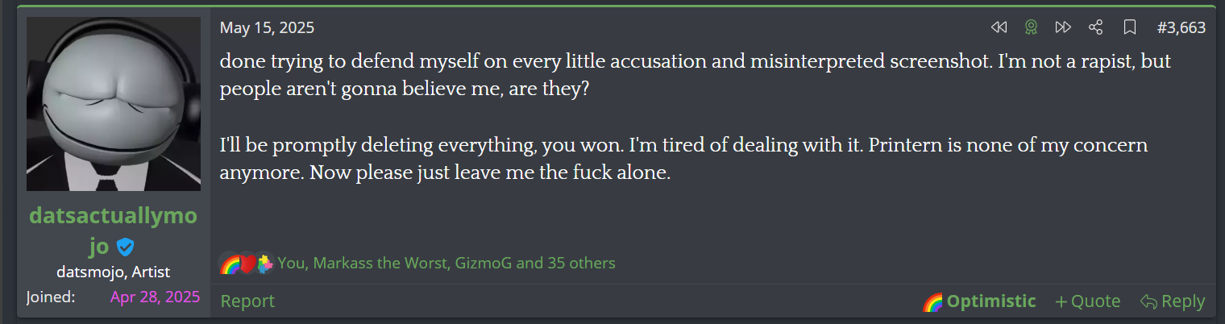Click the double-right fast-forward arrows icon
The width and height of the screenshot is (1225, 324).
(1063, 27)
